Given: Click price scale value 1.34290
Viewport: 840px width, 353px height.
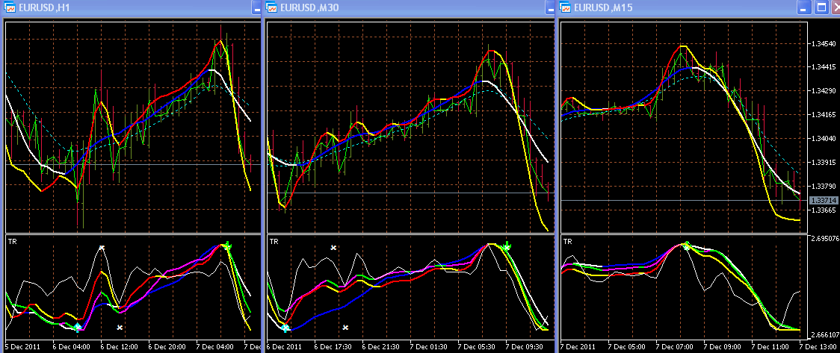Looking at the screenshot, I should coord(822,90).
